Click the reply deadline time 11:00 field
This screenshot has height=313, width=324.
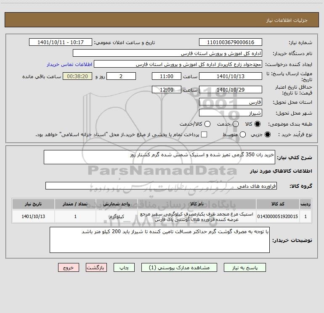click(167, 76)
